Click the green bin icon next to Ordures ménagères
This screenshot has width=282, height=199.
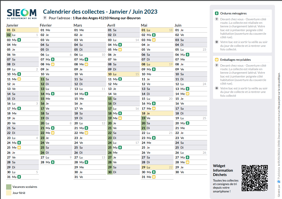[217, 13]
